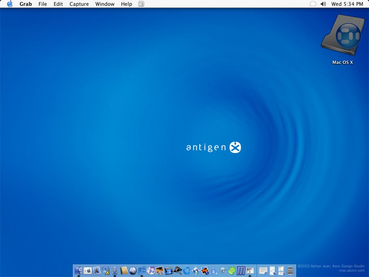Restore first minimized window in Dock
This screenshot has height=277, width=369.
point(263,271)
